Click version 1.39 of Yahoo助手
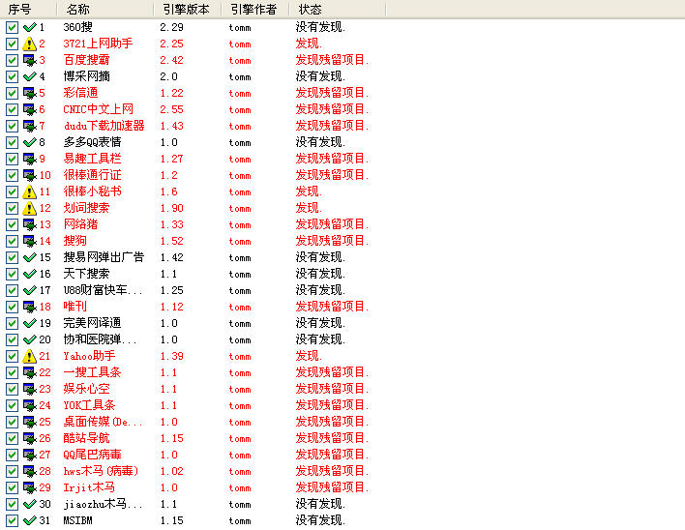685x530 pixels. coord(171,356)
